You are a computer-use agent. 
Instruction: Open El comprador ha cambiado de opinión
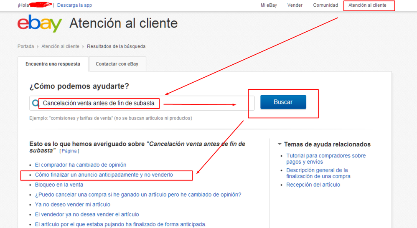click(x=81, y=165)
